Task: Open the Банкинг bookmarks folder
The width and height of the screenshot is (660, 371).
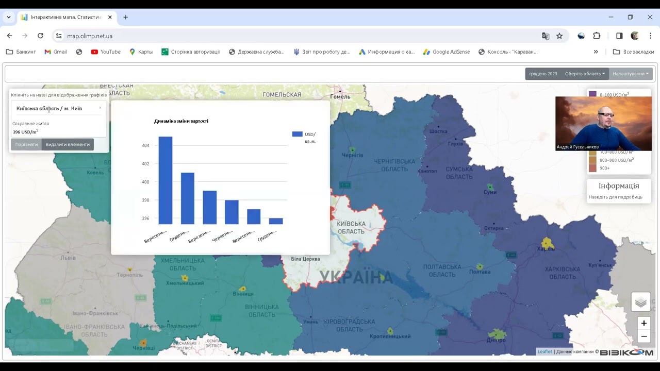Action: (21, 52)
